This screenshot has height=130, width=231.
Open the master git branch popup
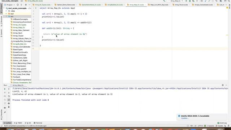(219, 126)
